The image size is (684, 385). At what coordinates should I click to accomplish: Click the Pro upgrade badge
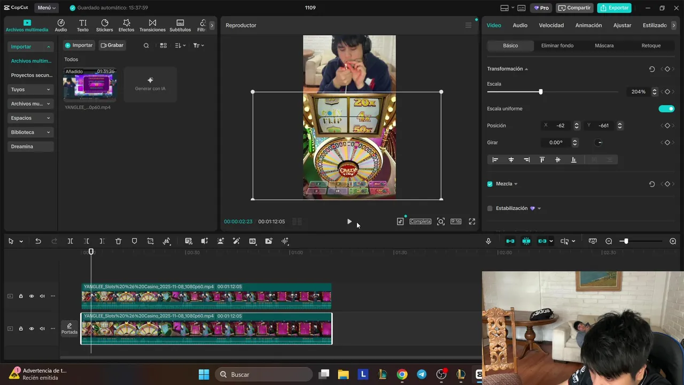point(541,8)
